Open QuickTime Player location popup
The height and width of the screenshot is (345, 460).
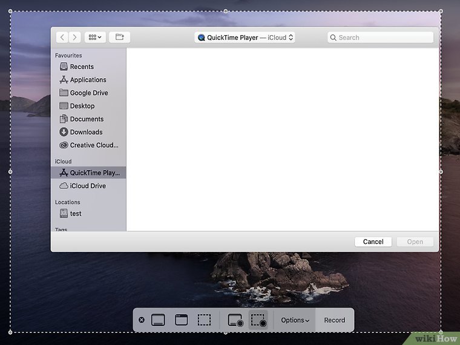pyautogui.click(x=245, y=38)
